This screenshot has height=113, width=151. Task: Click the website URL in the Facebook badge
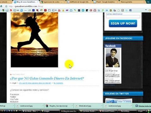(x=113, y=82)
